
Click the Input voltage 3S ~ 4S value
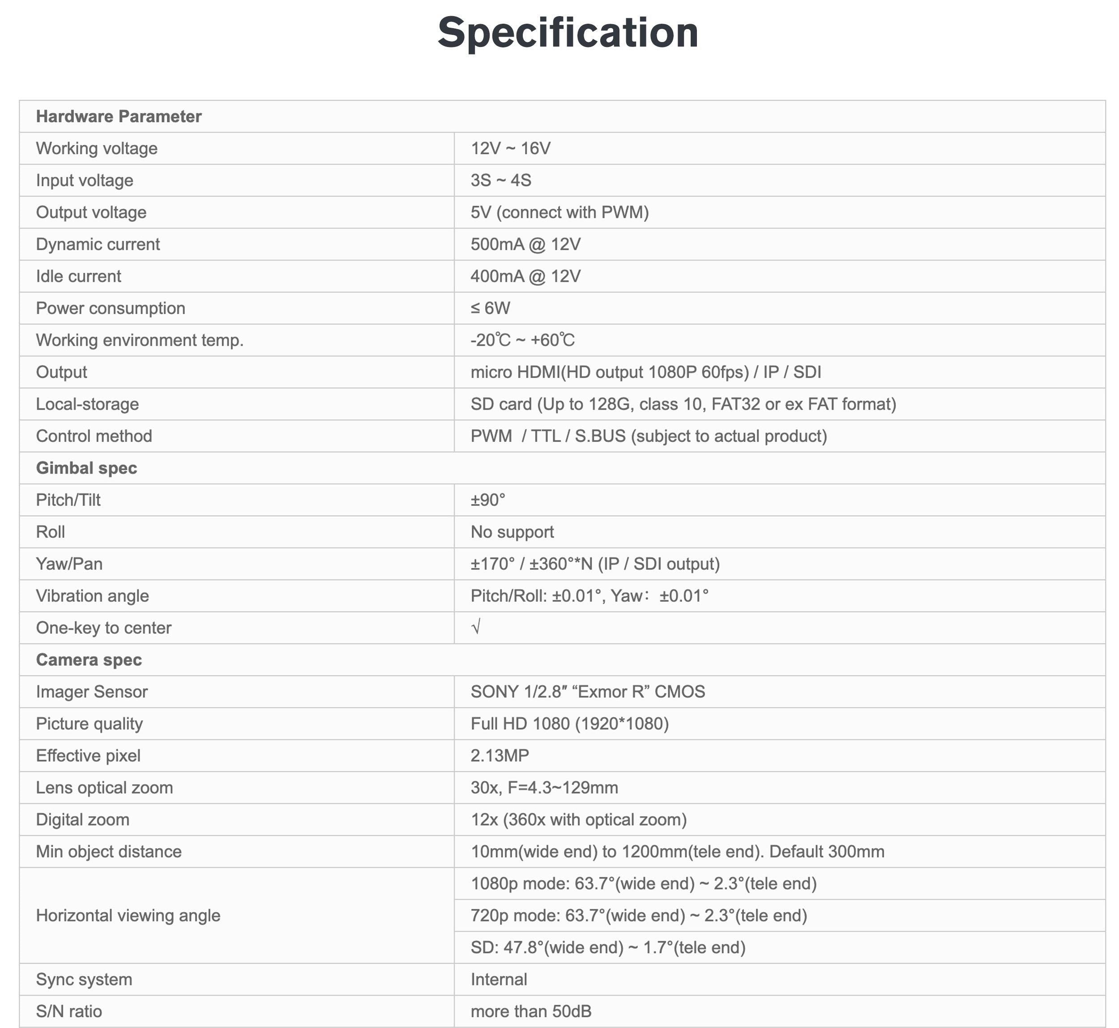click(x=500, y=180)
